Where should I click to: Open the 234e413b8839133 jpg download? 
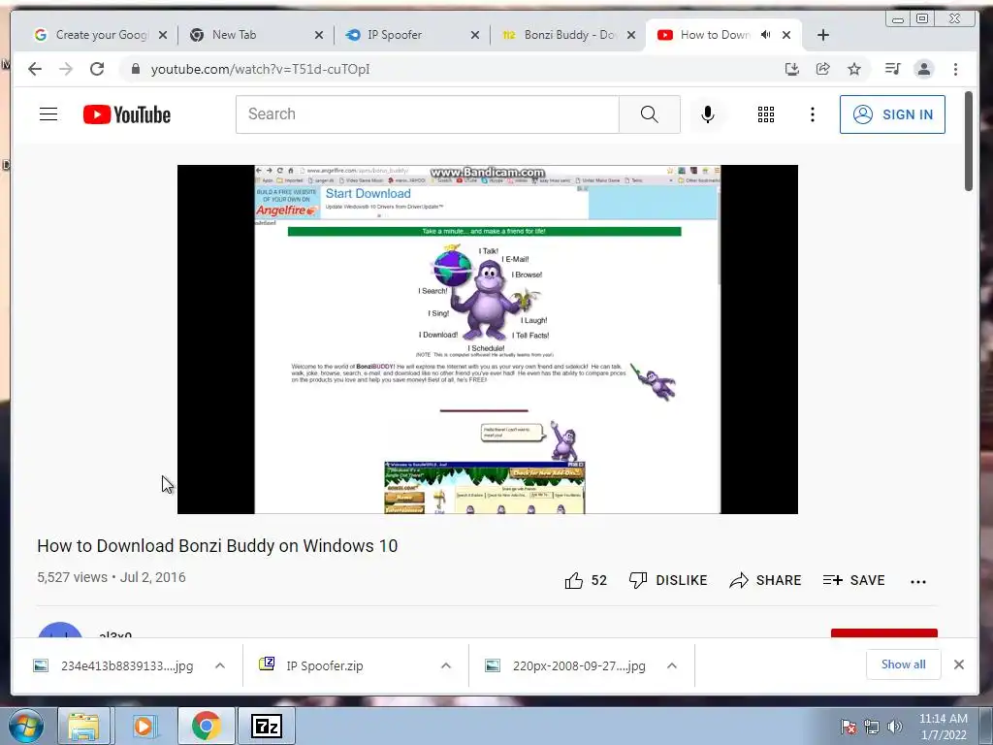tap(114, 665)
